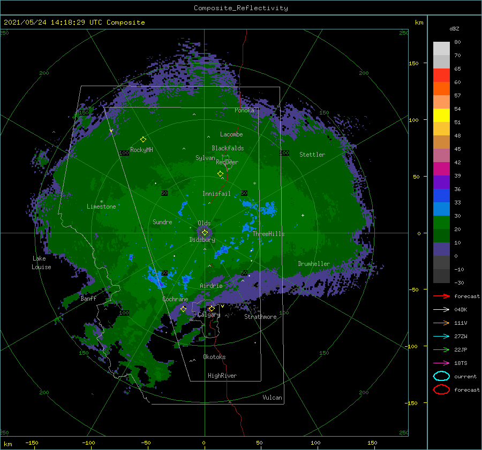Click the Banff town label
Screen dimensions: 482x450
[x=88, y=298]
